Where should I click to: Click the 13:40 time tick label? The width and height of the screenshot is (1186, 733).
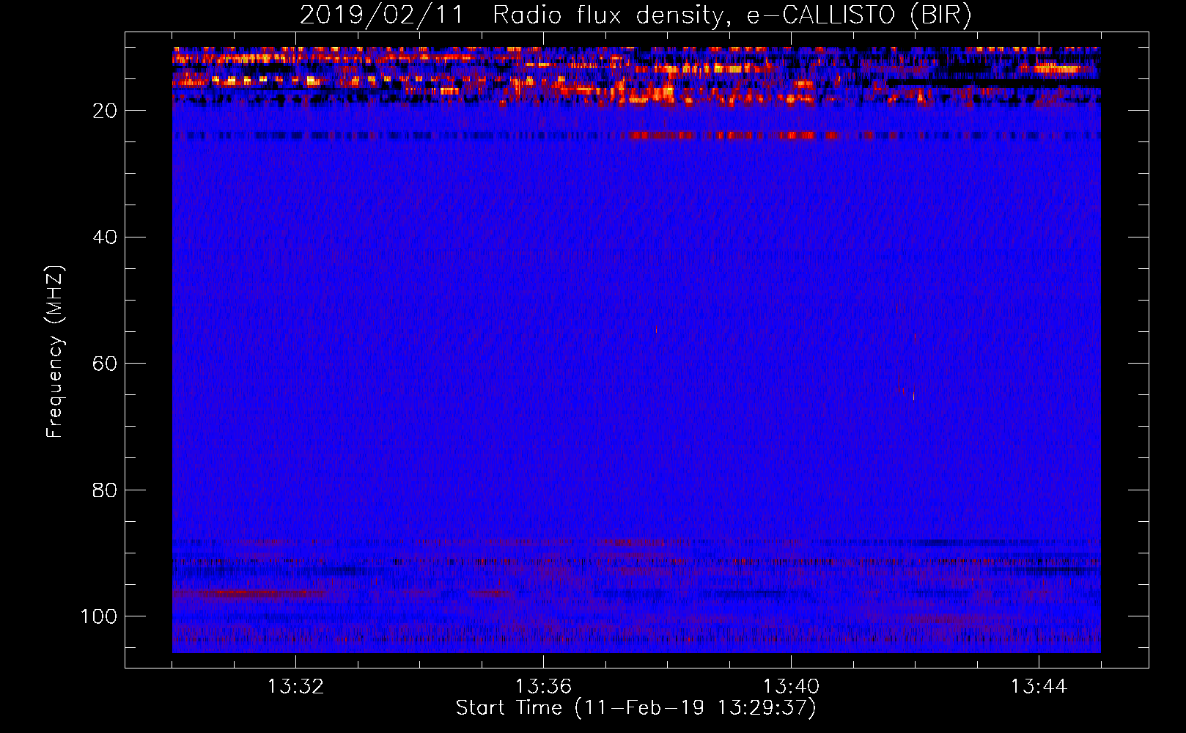[x=791, y=687]
